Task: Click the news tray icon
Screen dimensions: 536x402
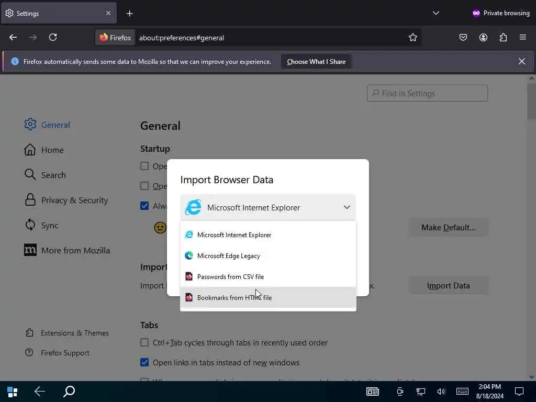Action: pyautogui.click(x=373, y=392)
